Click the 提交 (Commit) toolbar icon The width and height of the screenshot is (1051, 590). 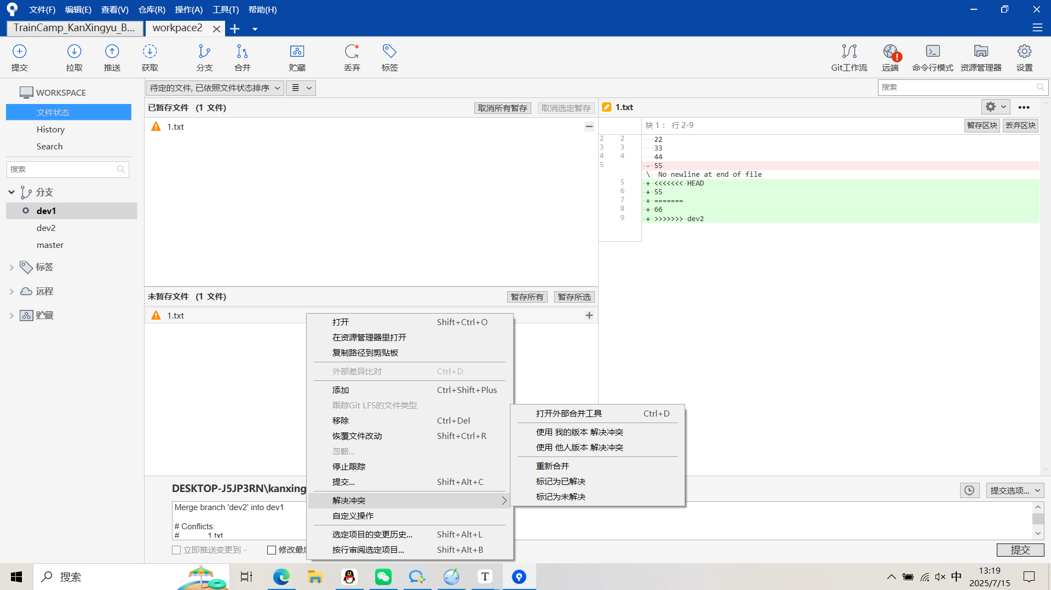[19, 57]
